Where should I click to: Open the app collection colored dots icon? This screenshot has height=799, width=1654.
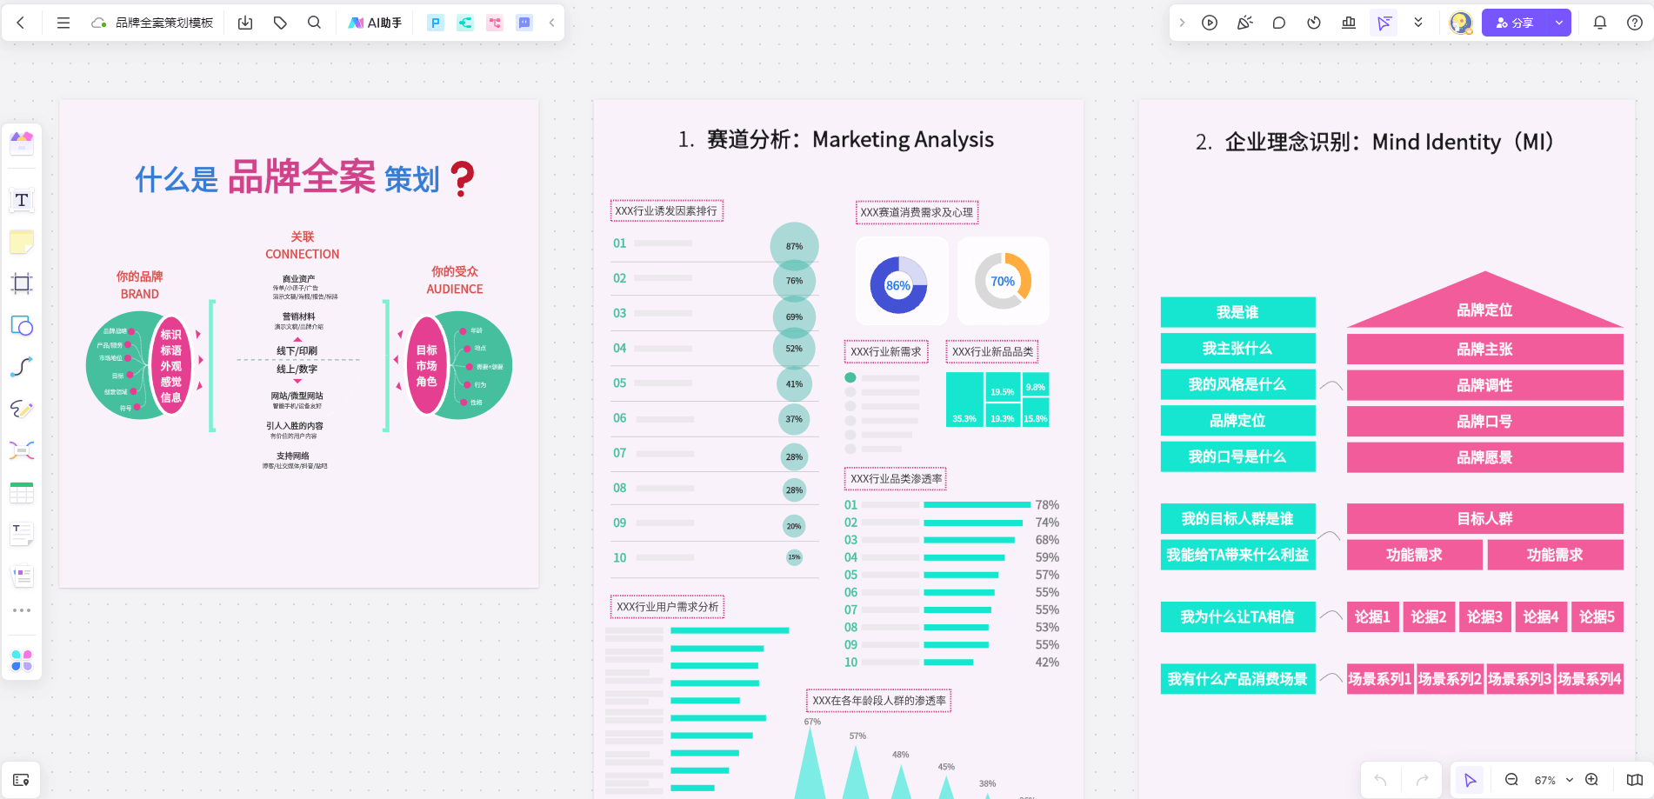click(22, 661)
